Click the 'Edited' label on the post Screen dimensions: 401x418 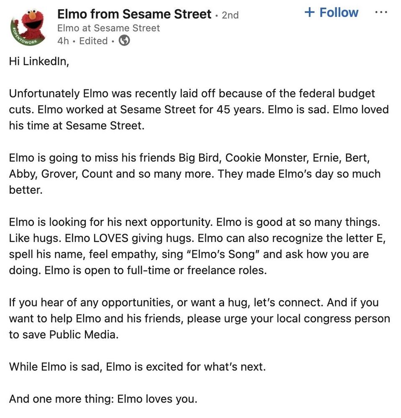[93, 41]
